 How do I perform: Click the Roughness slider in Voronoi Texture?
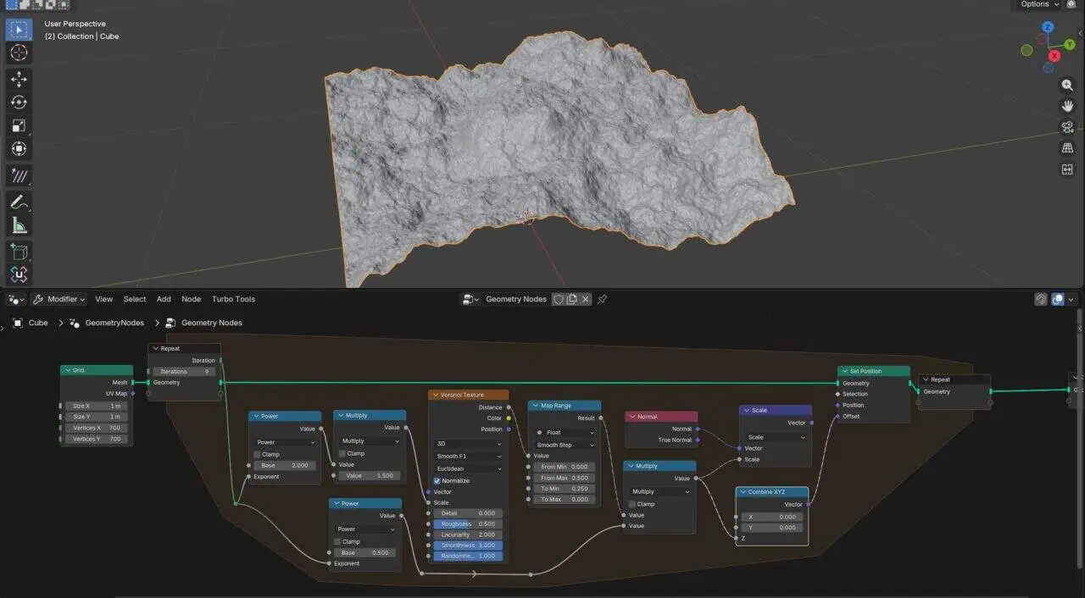(x=468, y=524)
